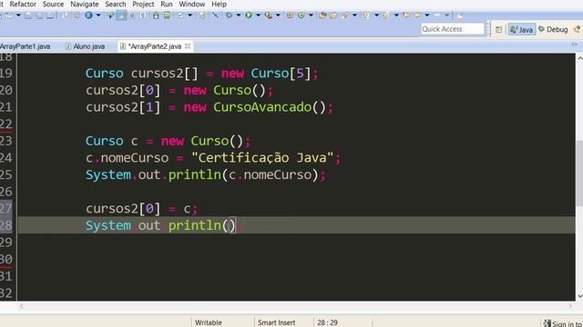Switch to the Java perspective
This screenshot has width=583, height=327.
click(x=522, y=29)
